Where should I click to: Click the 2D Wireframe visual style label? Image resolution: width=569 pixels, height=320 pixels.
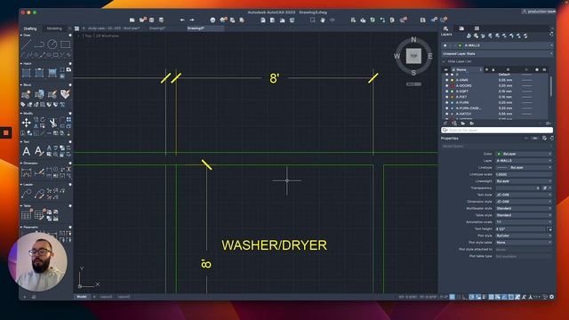[108, 36]
